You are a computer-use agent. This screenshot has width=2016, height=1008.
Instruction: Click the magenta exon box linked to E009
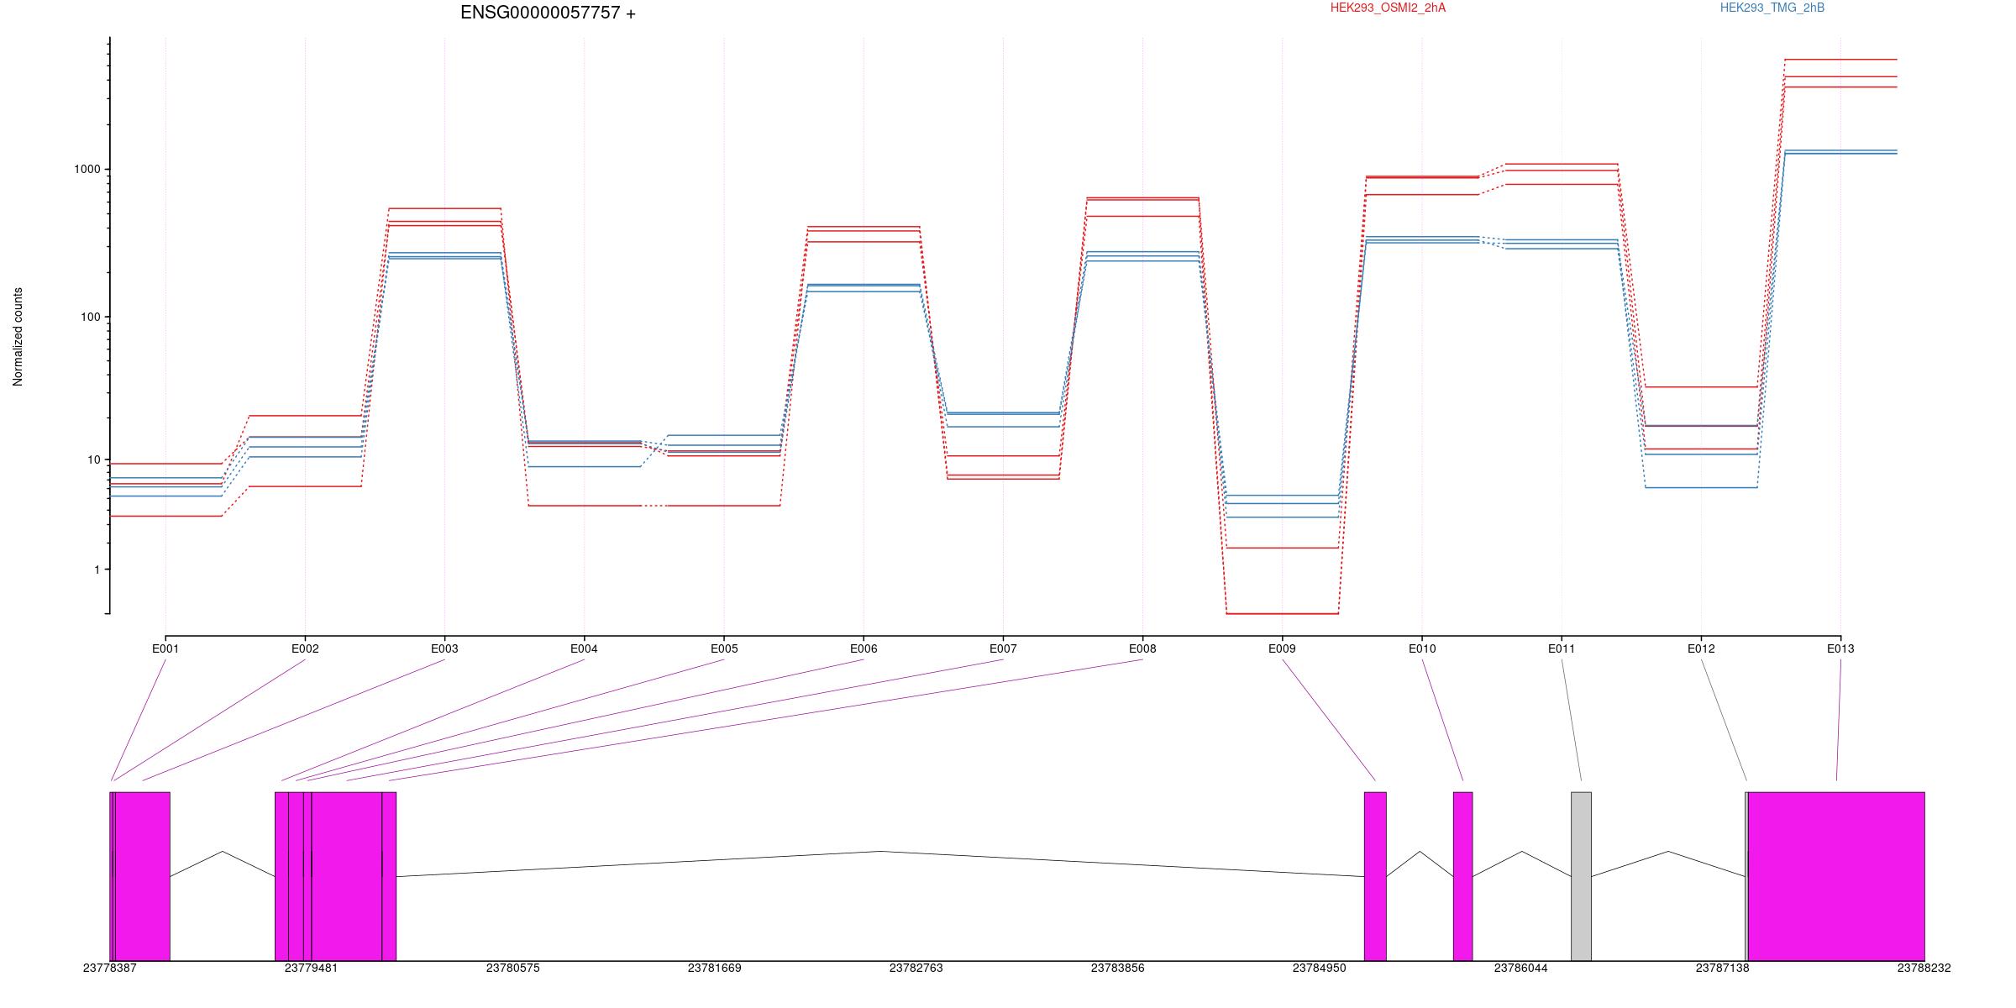1375,876
